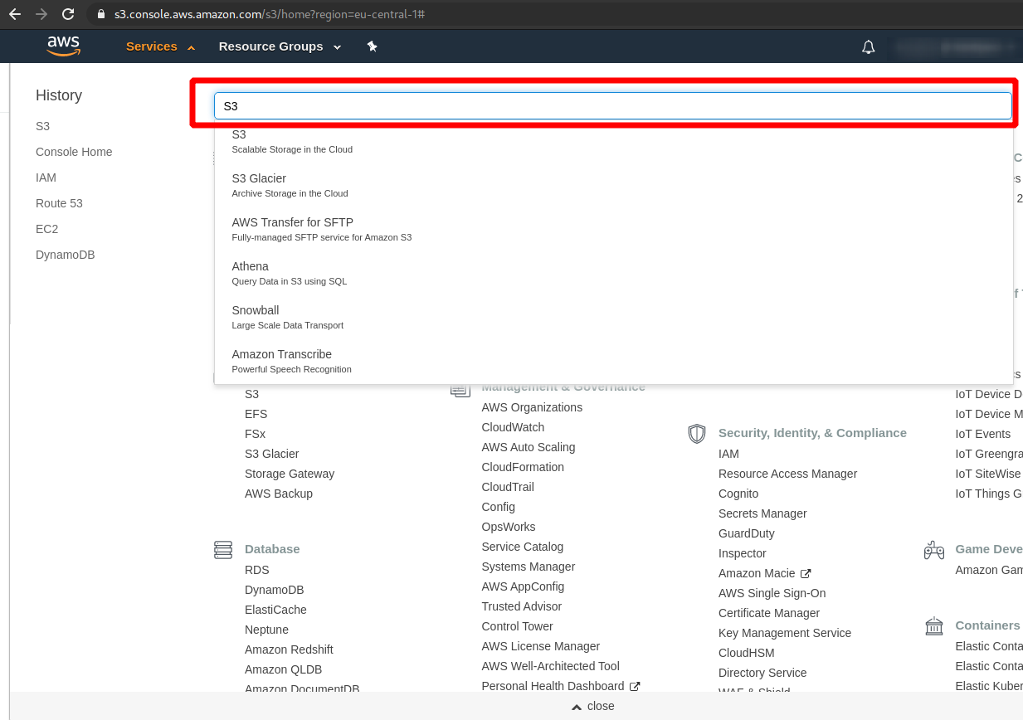This screenshot has height=720, width=1023.
Task: Choose Amazon Transcribe search suggestion
Action: (x=613, y=361)
